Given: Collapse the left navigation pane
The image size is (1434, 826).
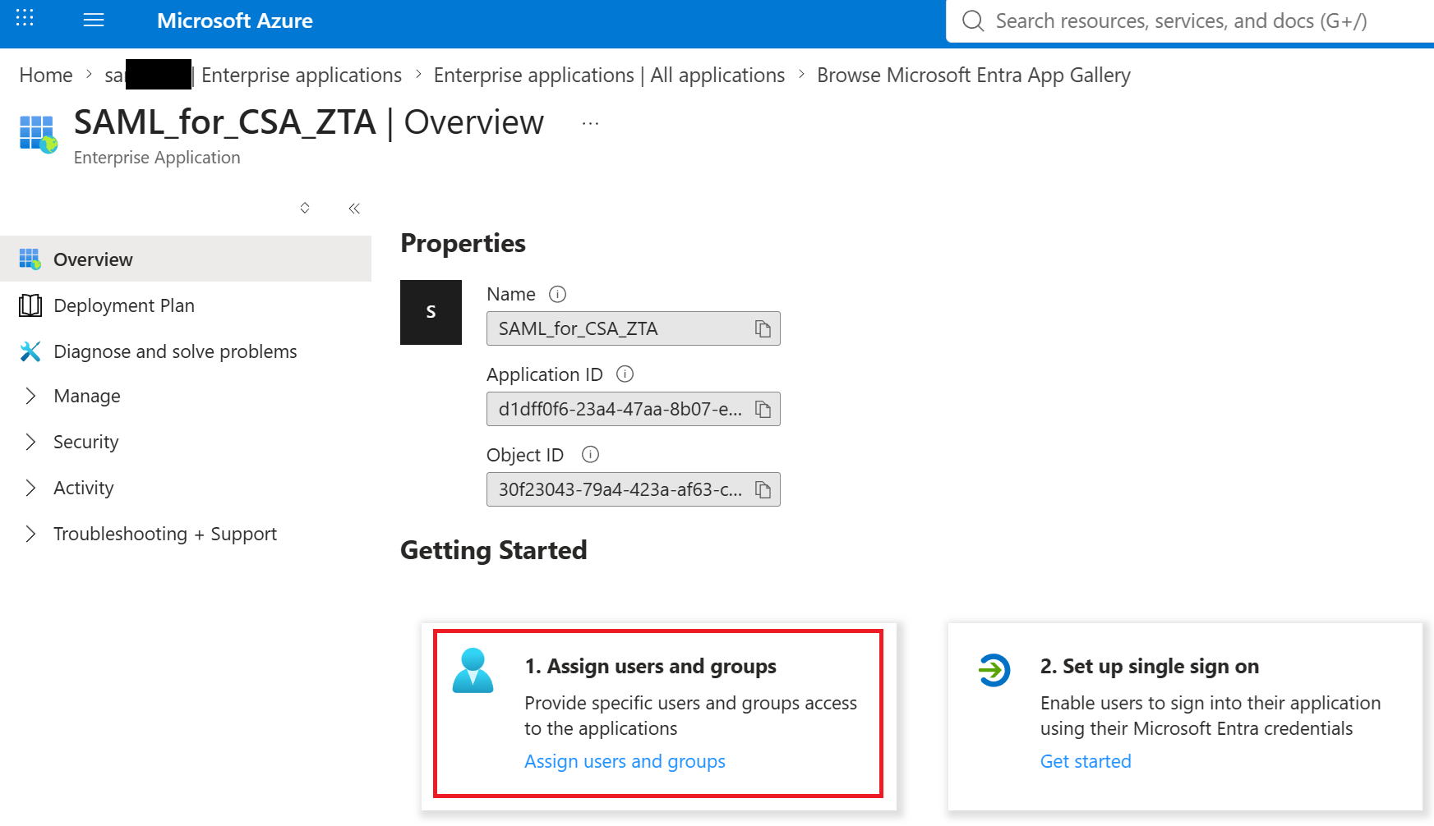Looking at the screenshot, I should click(354, 209).
